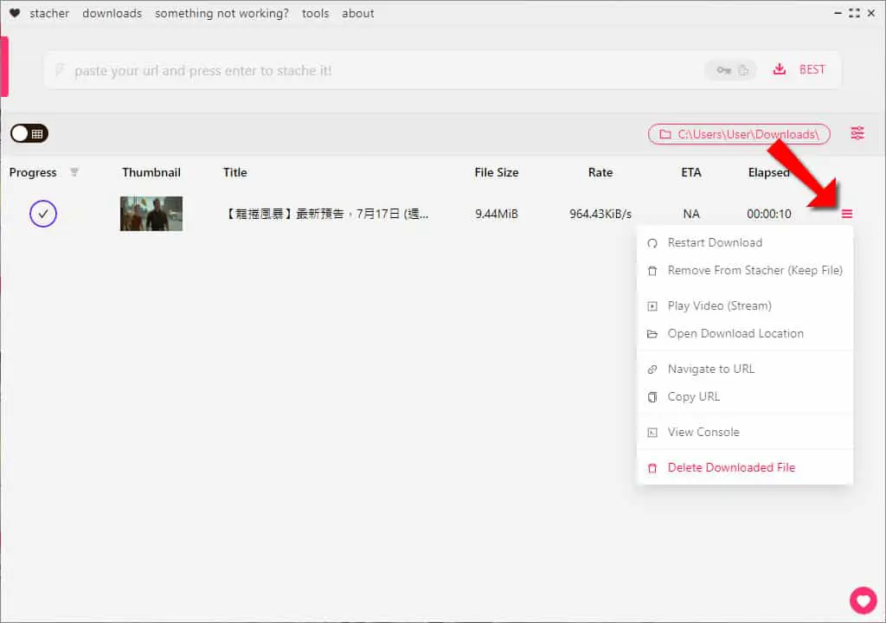The image size is (886, 623).
Task: Click the completed checkmark progress circle
Action: tap(43, 214)
